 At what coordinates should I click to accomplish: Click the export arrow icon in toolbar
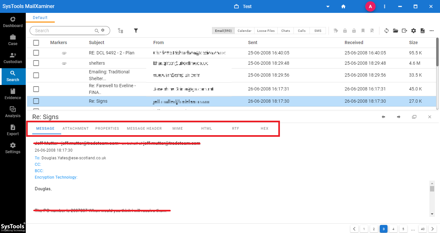click(405, 31)
